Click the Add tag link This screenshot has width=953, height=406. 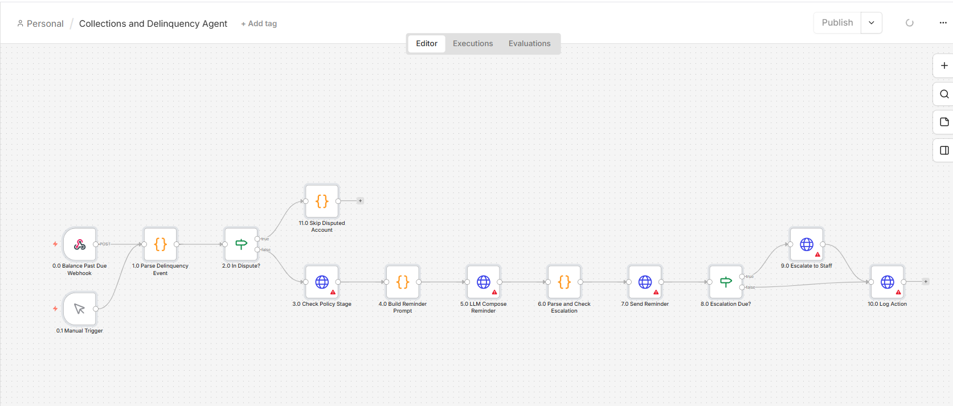259,23
